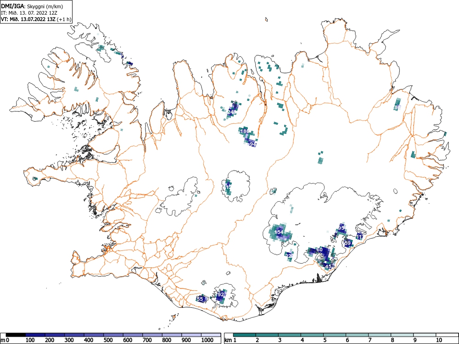Select the 100–200 m dark blue swatch
The width and height of the screenshot is (459, 344).
click(x=35, y=335)
